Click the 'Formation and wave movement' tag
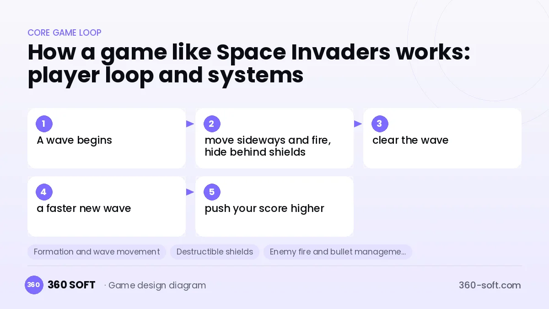Screen dimensions: 549x309 (97, 252)
